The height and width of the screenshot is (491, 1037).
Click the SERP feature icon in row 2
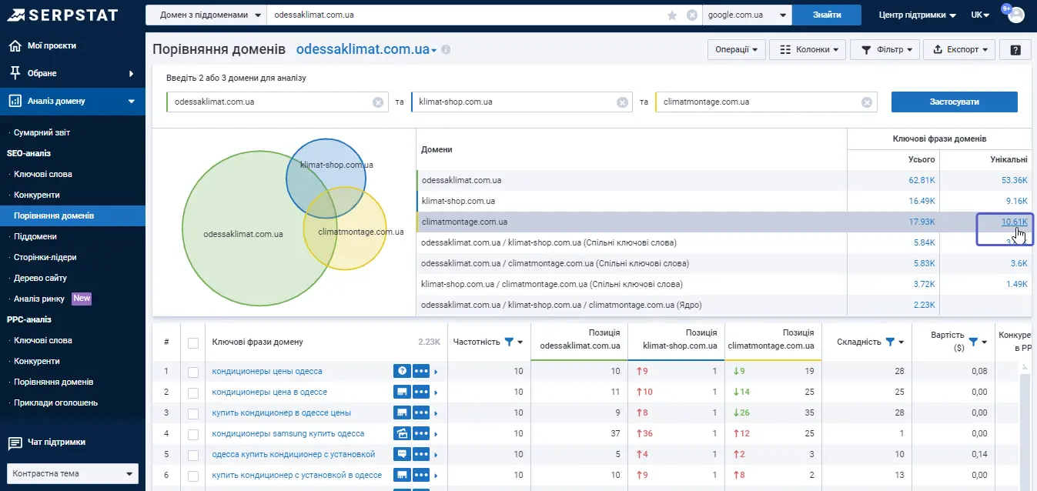[401, 392]
